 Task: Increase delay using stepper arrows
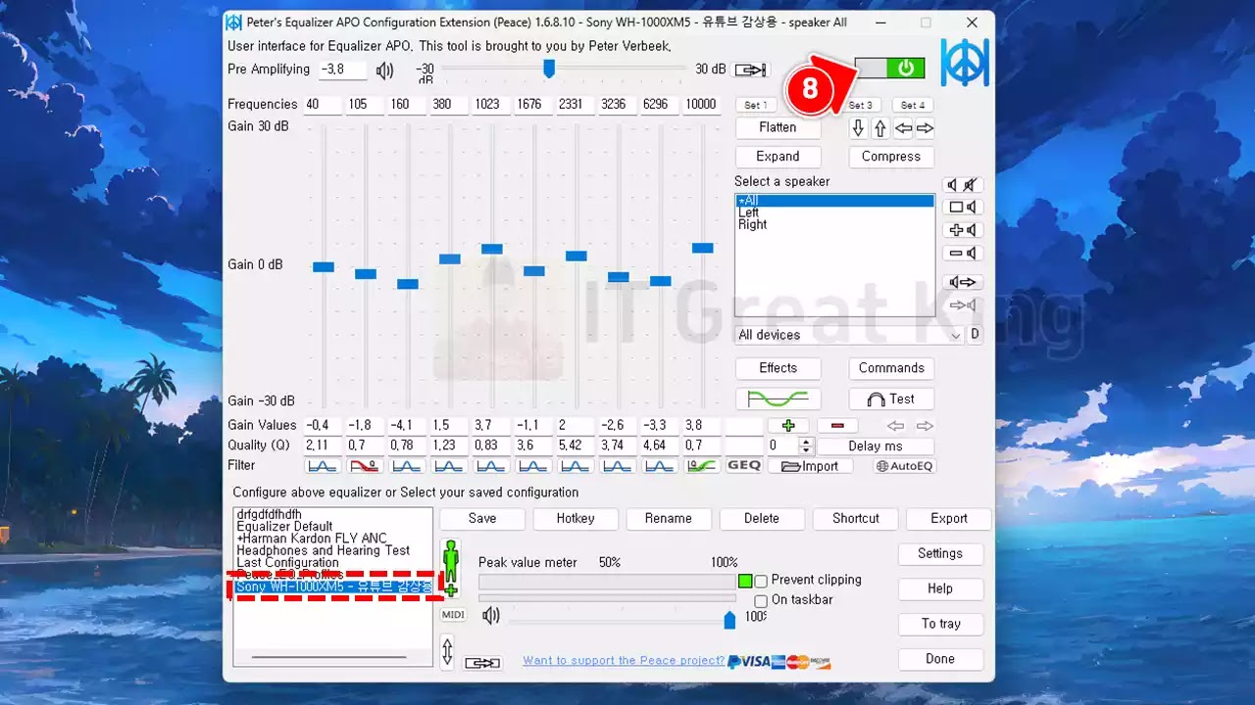(806, 442)
